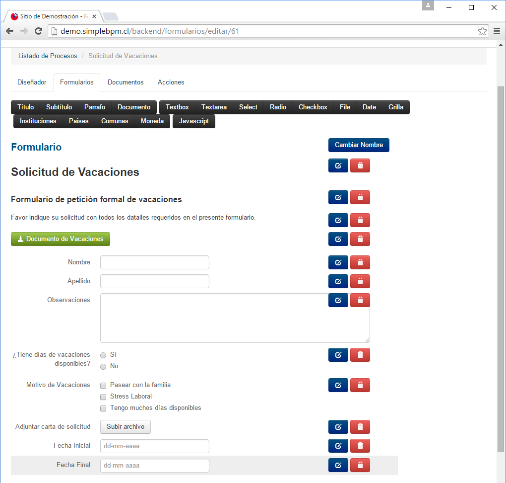Download Documento de Vacaciones
Image resolution: width=506 pixels, height=483 pixels.
(x=61, y=239)
